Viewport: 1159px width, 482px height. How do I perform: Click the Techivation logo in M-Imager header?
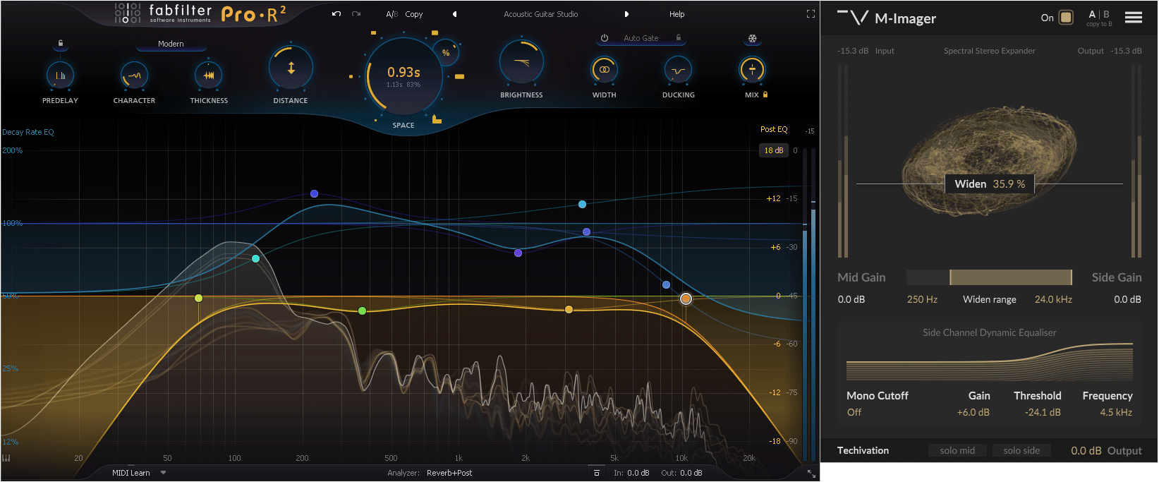pos(853,17)
